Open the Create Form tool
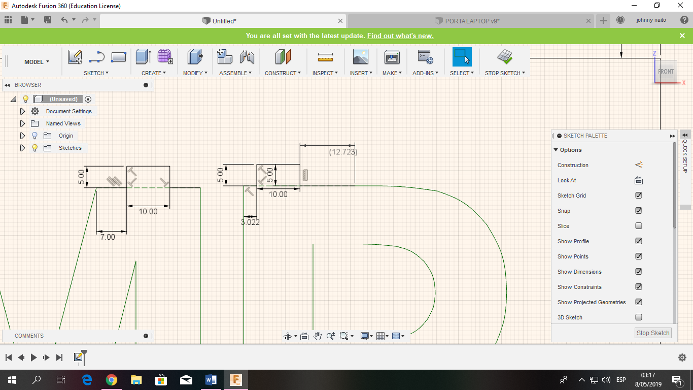 click(x=165, y=57)
